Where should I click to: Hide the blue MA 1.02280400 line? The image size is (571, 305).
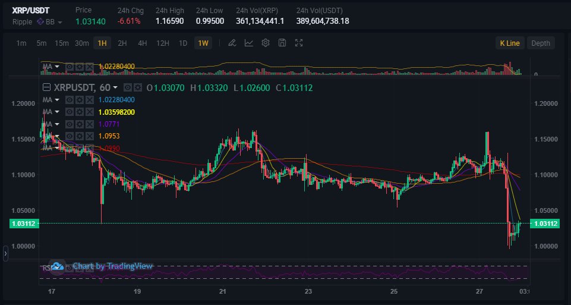pos(69,99)
